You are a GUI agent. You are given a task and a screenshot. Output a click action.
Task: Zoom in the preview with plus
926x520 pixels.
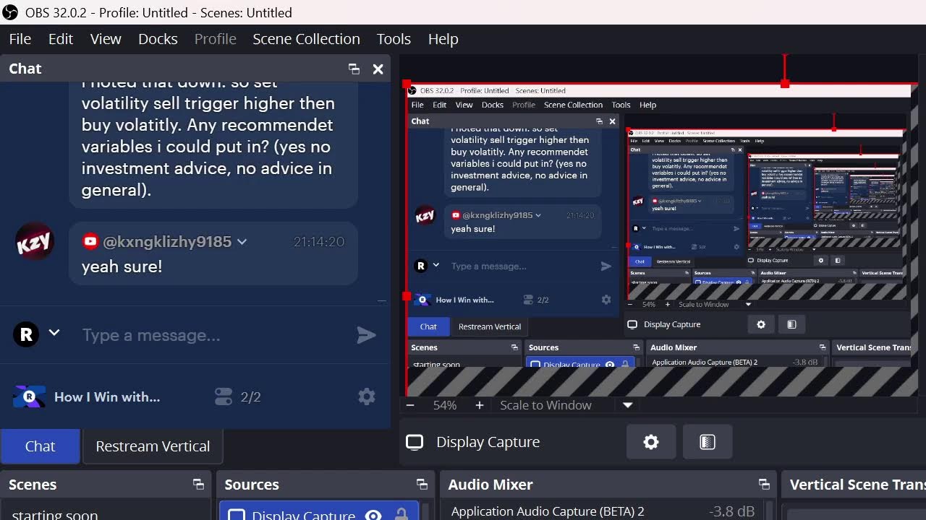[479, 405]
